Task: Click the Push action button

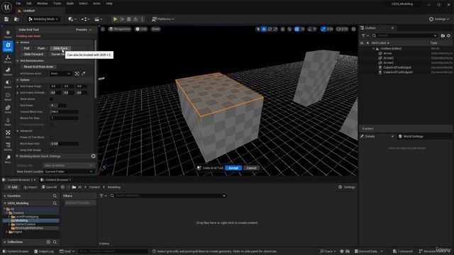Action: [x=41, y=48]
